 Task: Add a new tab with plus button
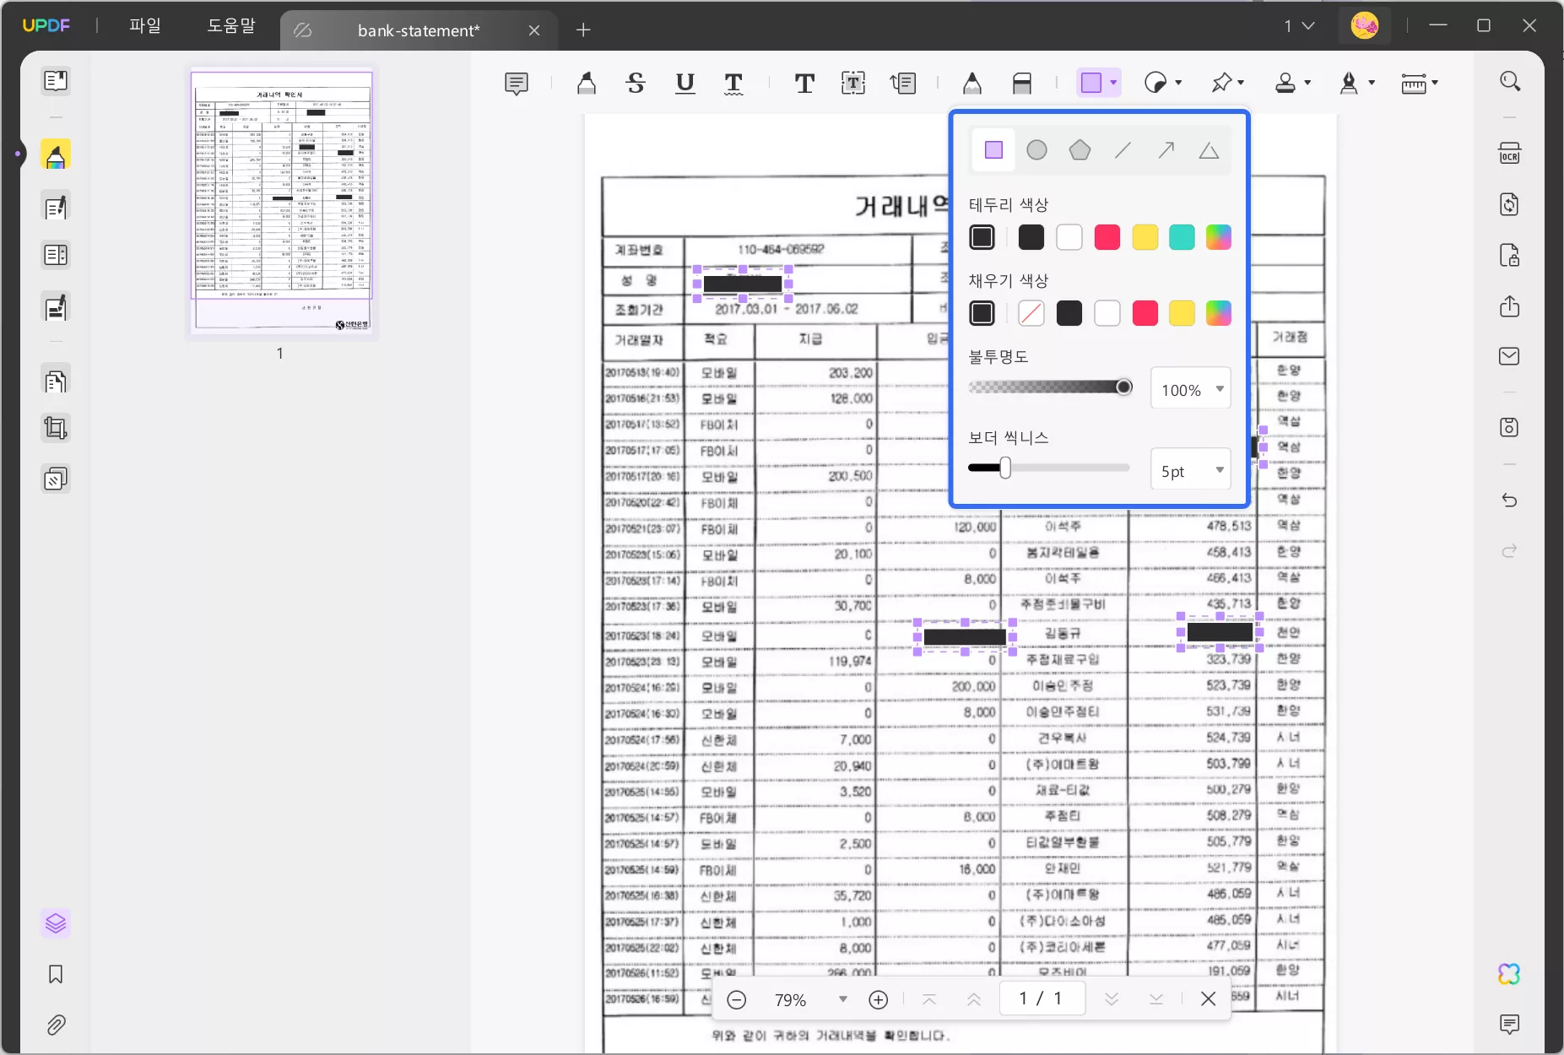583,30
